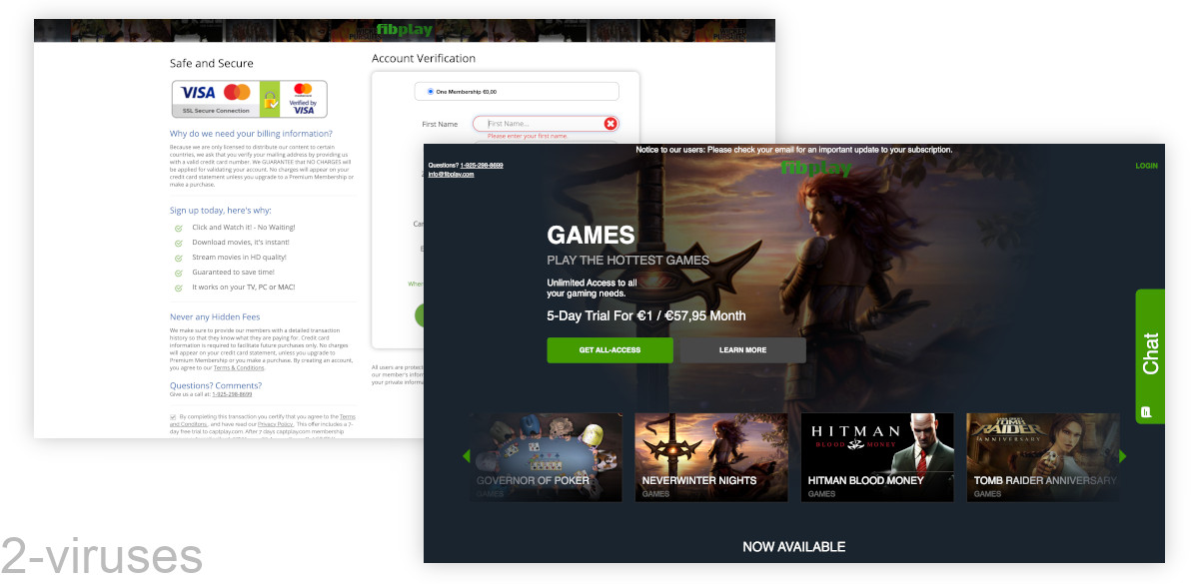
Task: Click the 'Safe and Secure' heading
Action: [212, 63]
